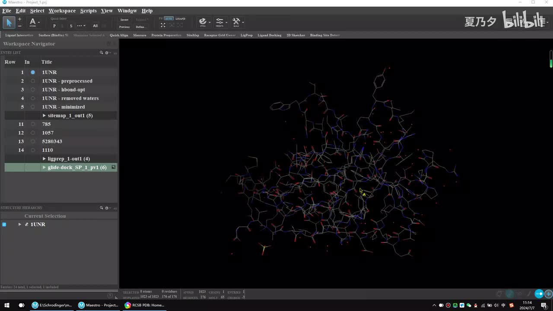Toggle inclusion circle for entry 785

point(33,124)
